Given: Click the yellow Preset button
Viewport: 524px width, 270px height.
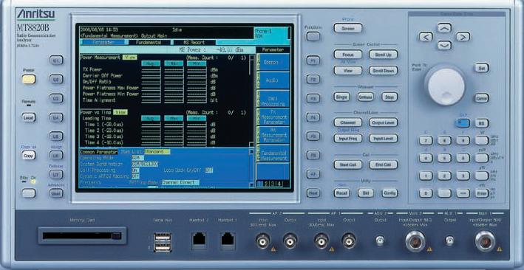Looking at the screenshot, I should click(29, 79).
